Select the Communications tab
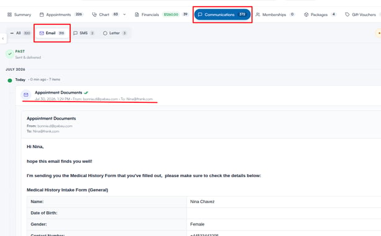This screenshot has height=236, width=381. click(222, 14)
